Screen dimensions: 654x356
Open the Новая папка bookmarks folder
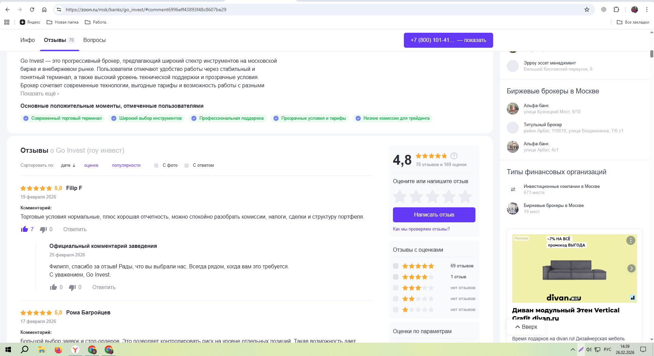click(63, 22)
